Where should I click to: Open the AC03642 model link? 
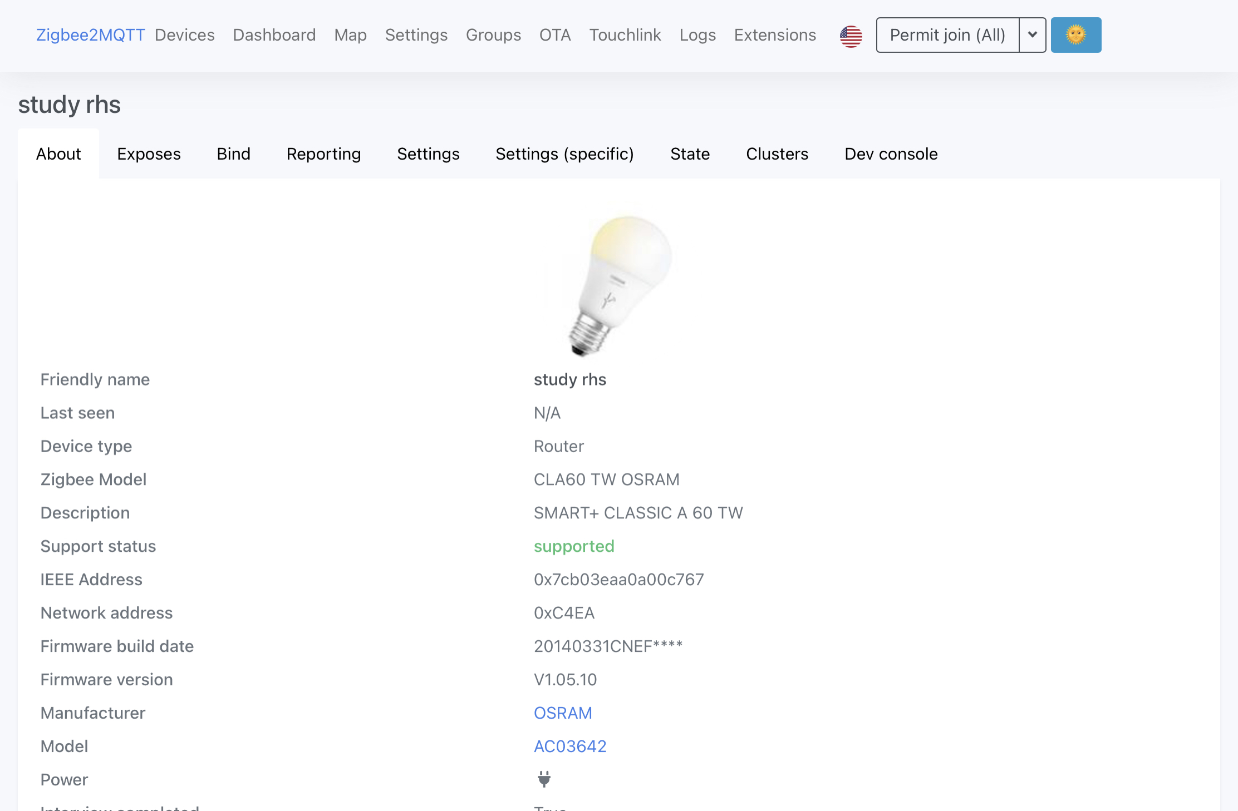569,746
